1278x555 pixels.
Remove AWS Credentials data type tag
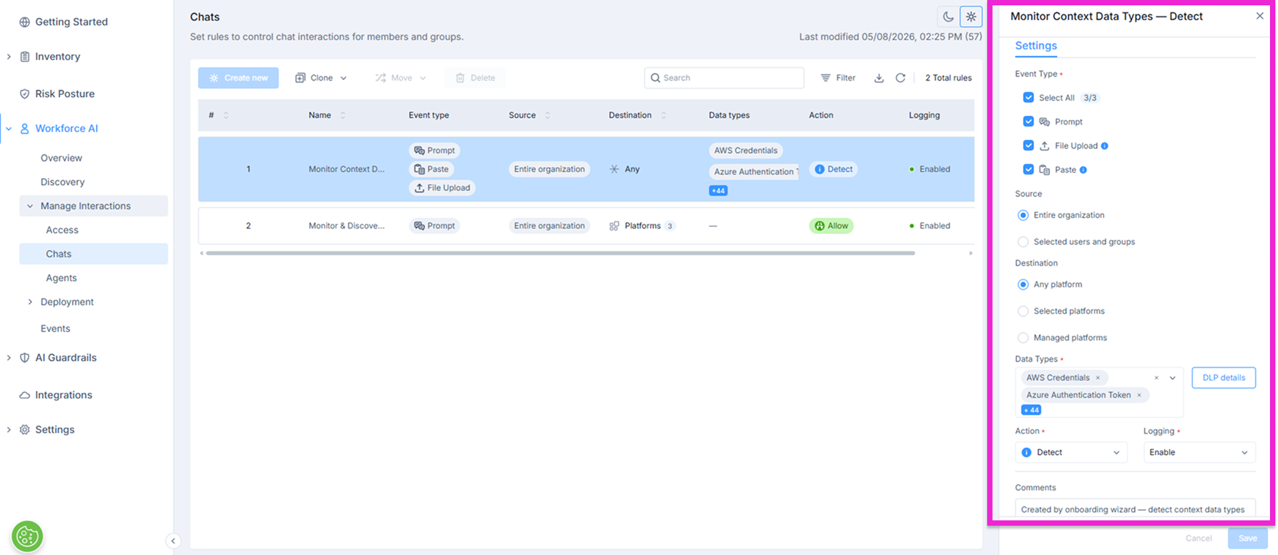click(1098, 378)
